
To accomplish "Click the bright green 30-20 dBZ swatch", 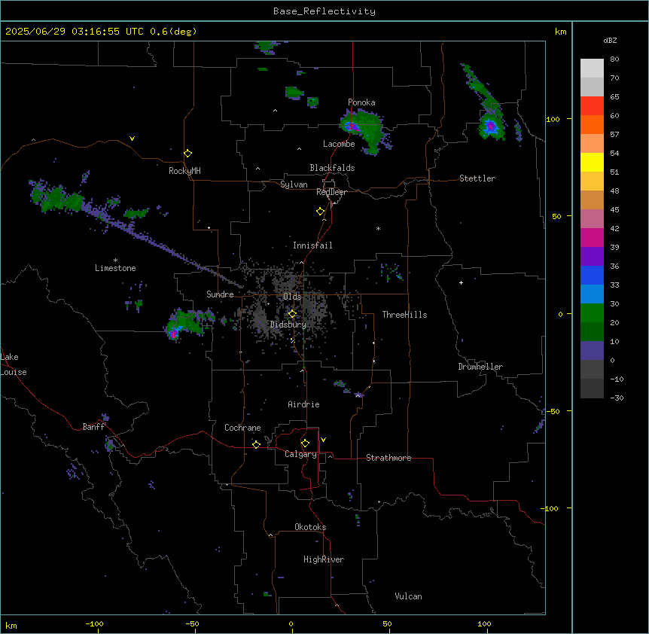I will (x=592, y=313).
